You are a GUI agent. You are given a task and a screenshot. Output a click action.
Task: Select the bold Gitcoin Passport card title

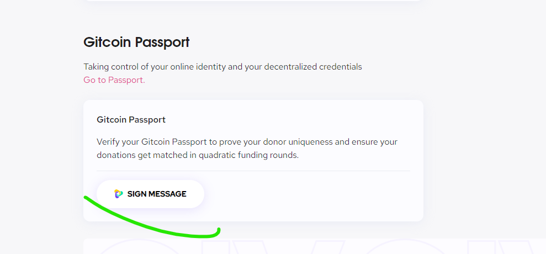pyautogui.click(x=131, y=119)
